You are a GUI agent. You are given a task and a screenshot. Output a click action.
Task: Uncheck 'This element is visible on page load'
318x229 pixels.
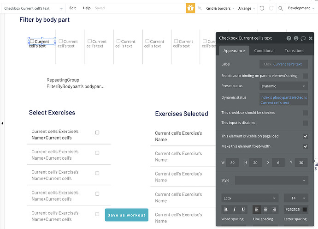pyautogui.click(x=305, y=136)
